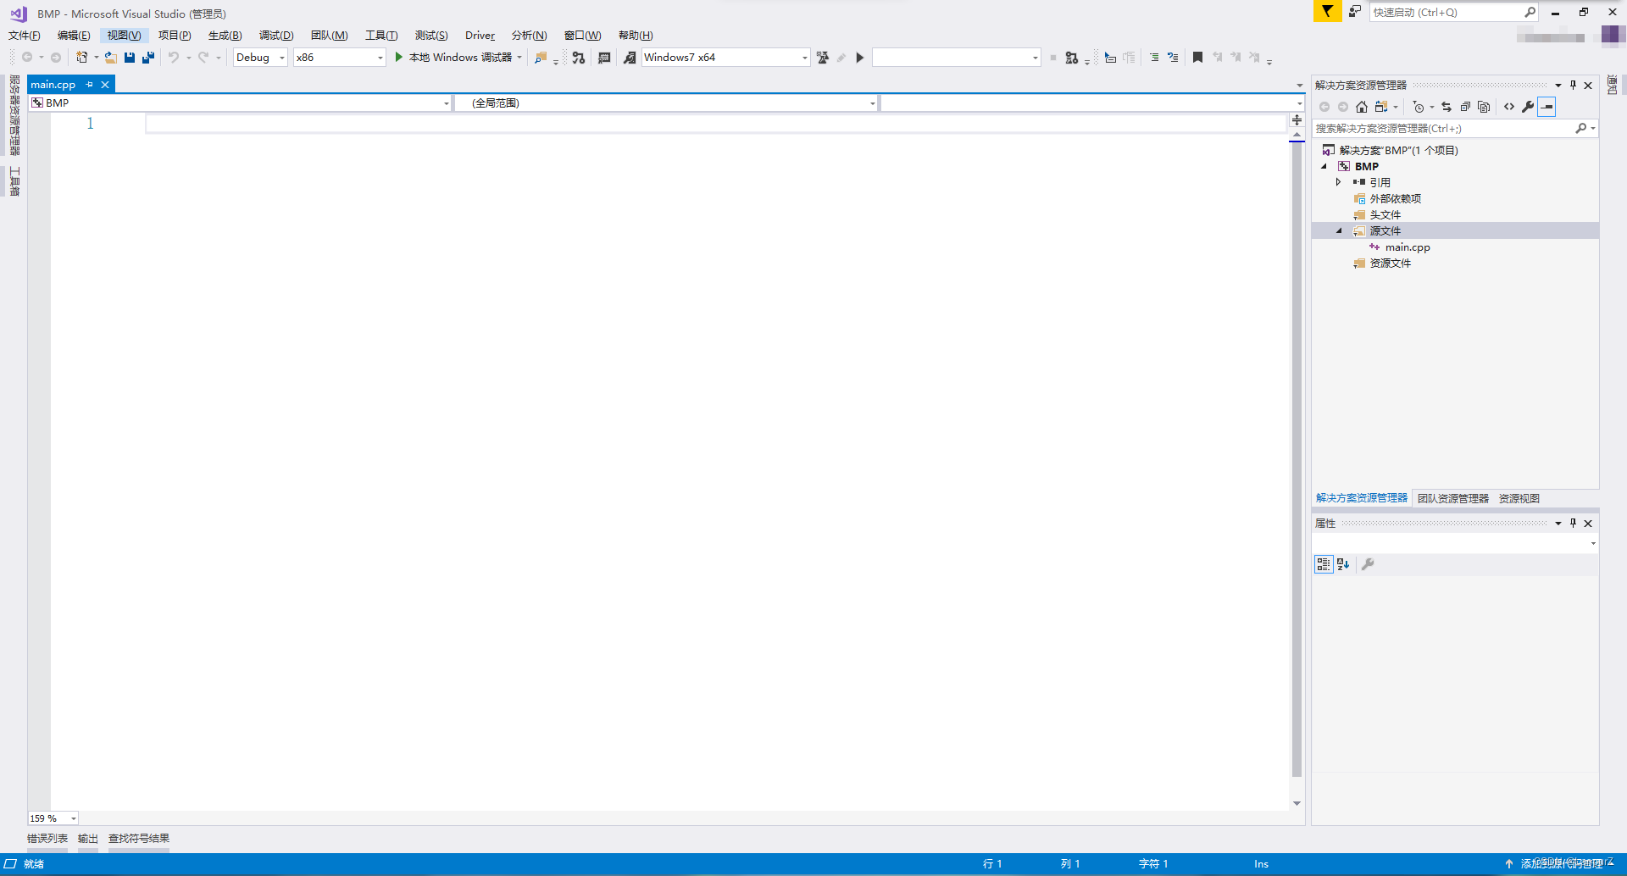The image size is (1627, 876).
Task: Switch to the 团队资源管理器 tab
Action: (1453, 498)
